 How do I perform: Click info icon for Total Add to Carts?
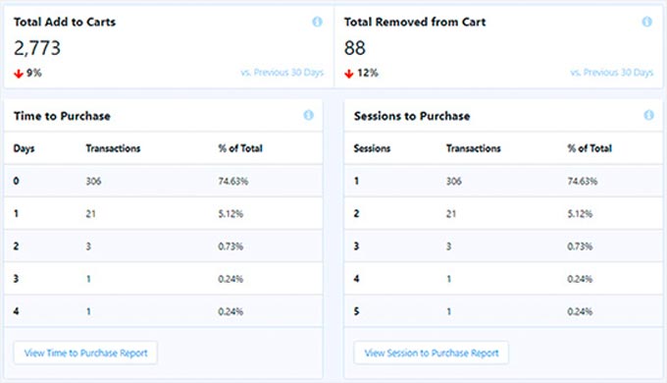(317, 22)
